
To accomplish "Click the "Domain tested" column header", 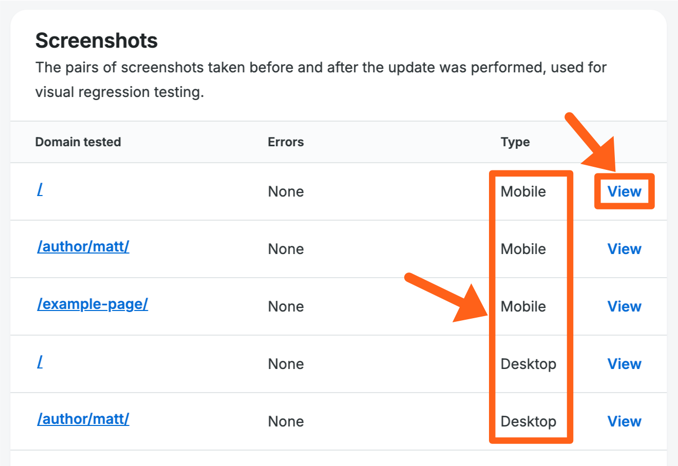I will 78,142.
